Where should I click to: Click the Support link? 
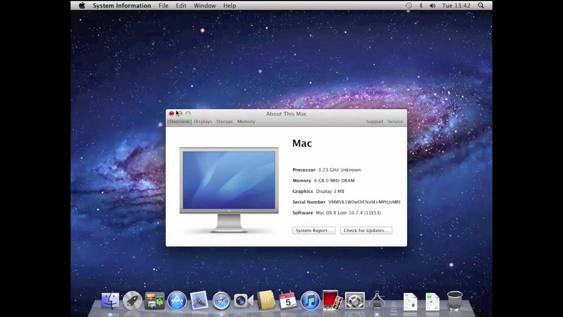375,122
